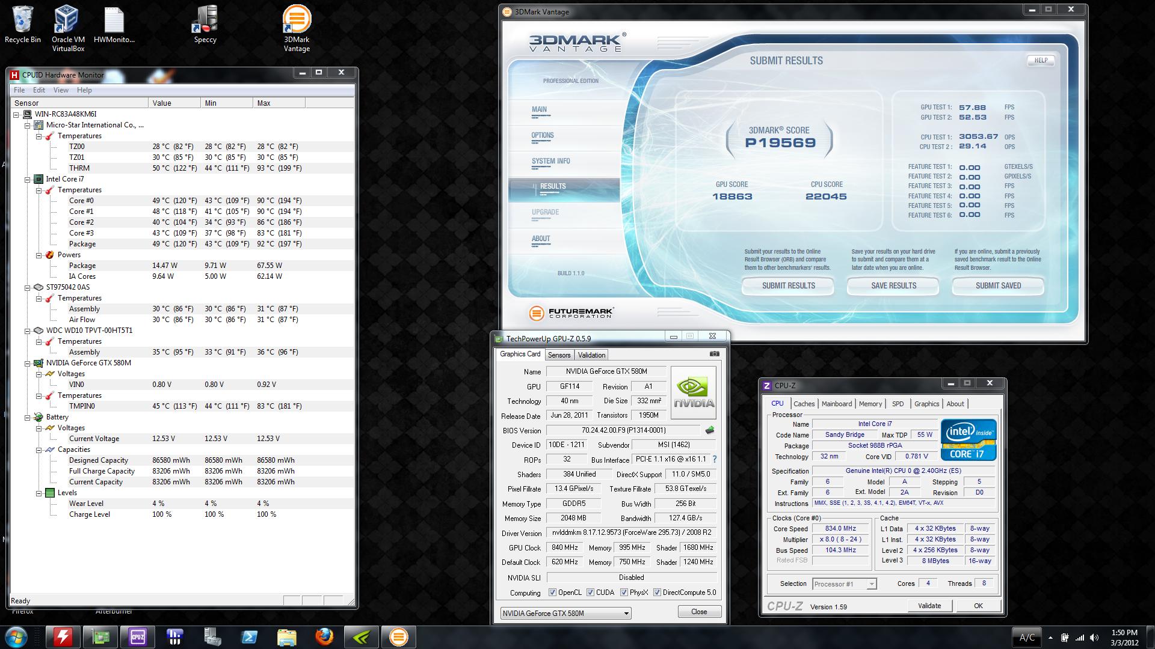Switch to CPU-Z purple taskbar icon
This screenshot has height=649, width=1155.
[137, 637]
